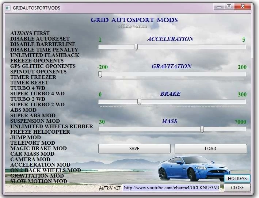The height and width of the screenshot is (198, 259).
Task: Select SUSPENSION MOD in the list
Action: [x=35, y=121]
